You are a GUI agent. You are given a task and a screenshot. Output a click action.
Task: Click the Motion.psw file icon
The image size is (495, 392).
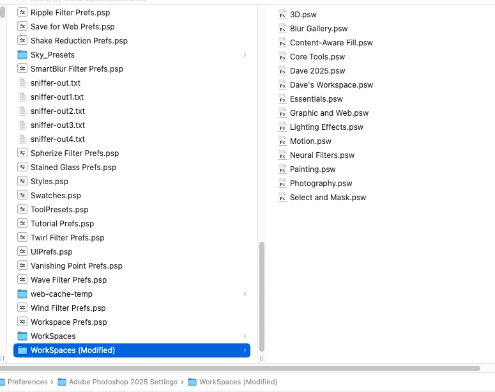[282, 141]
